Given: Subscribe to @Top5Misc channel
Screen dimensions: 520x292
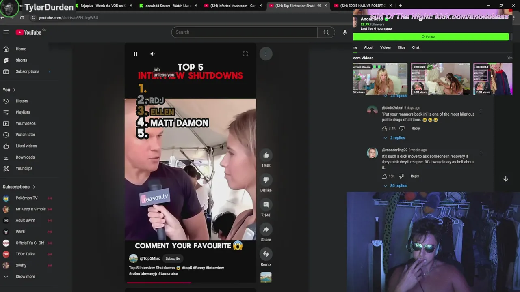Looking at the screenshot, I should coord(173,258).
